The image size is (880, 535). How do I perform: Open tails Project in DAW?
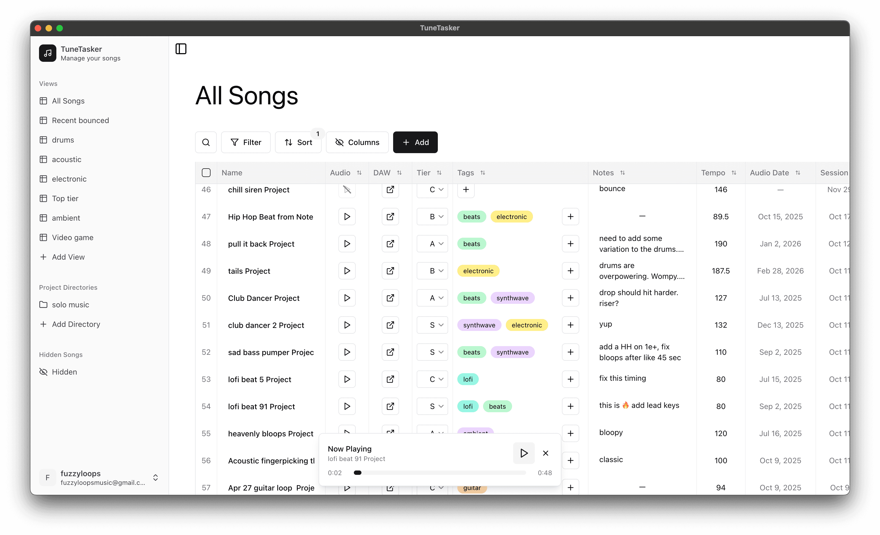[x=390, y=271]
